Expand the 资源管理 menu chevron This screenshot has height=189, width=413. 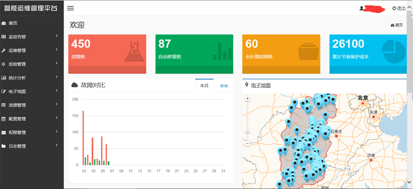(57, 104)
